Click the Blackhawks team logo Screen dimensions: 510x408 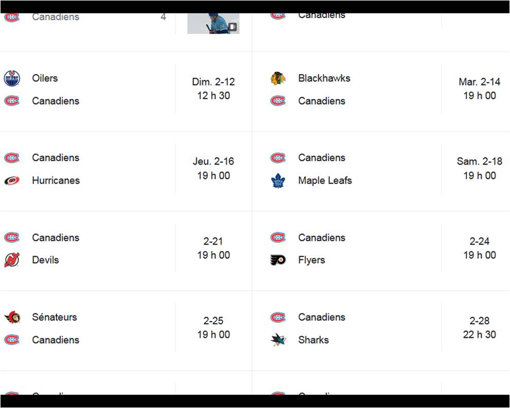278,79
